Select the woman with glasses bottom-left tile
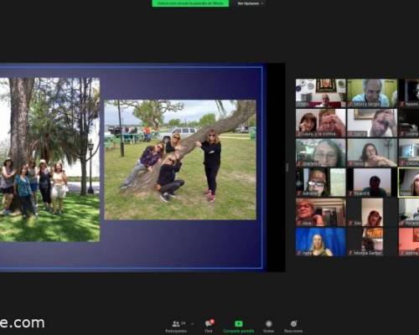419x335 pixels. click(321, 212)
